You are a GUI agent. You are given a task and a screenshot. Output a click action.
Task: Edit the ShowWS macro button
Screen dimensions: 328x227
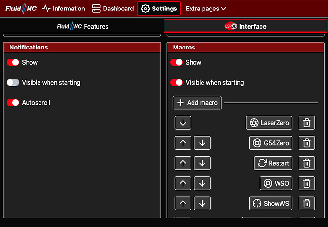[270, 203]
